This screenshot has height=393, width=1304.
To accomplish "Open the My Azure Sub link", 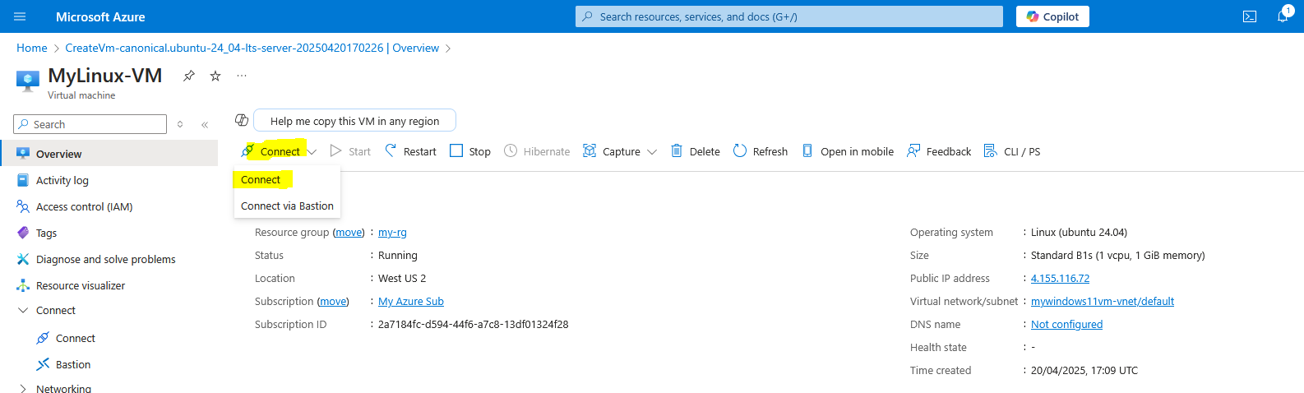I will [x=411, y=302].
